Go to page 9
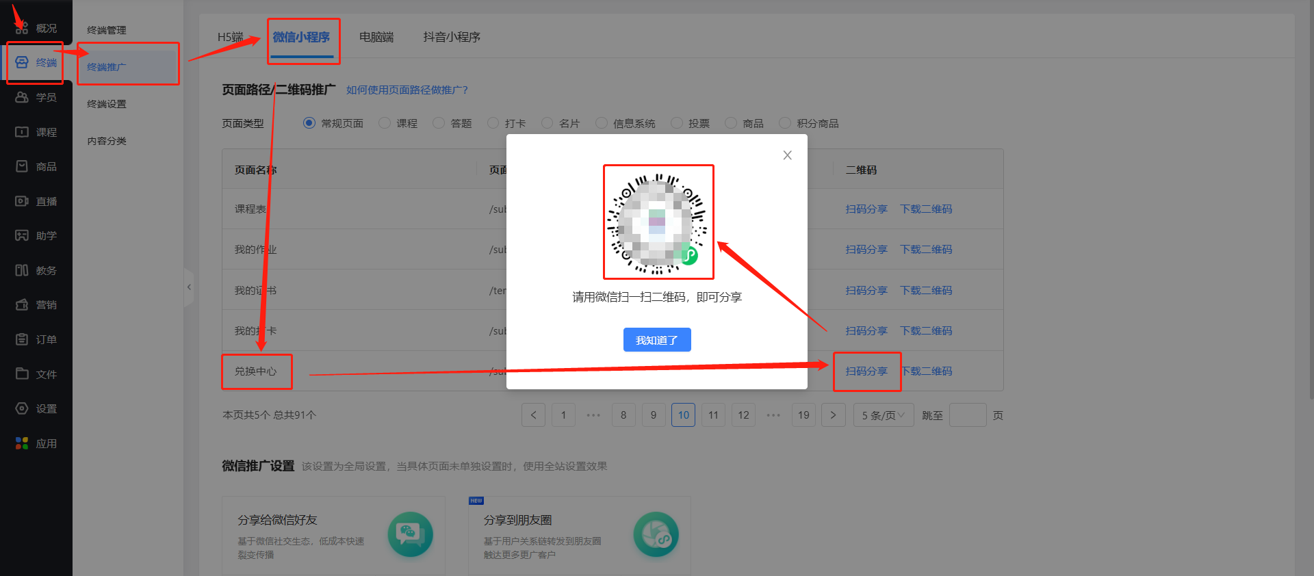 [654, 415]
